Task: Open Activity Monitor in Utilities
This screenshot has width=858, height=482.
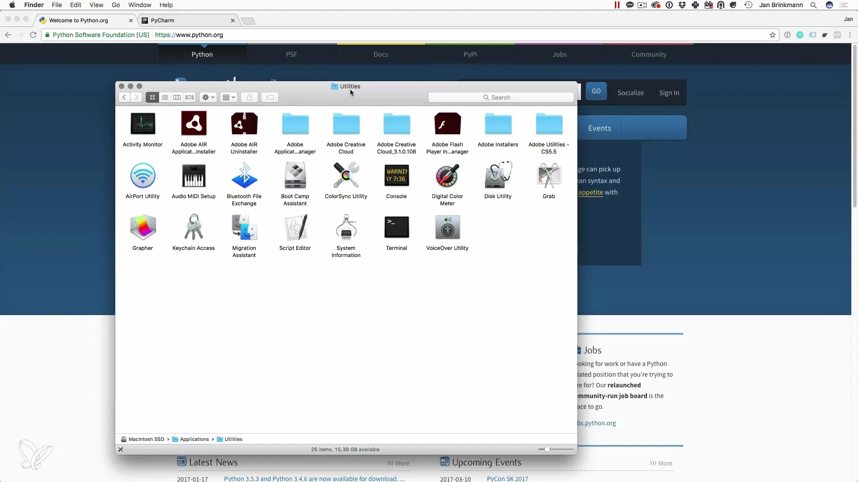Action: 143,124
